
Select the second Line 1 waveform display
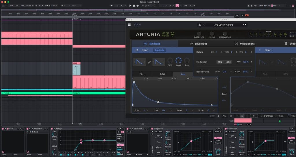pos(159,62)
